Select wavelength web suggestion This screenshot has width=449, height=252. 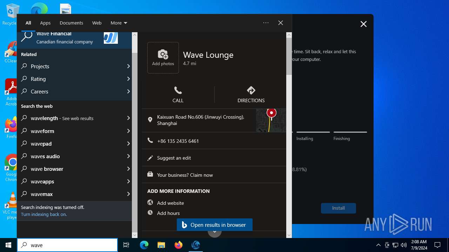coord(74,118)
